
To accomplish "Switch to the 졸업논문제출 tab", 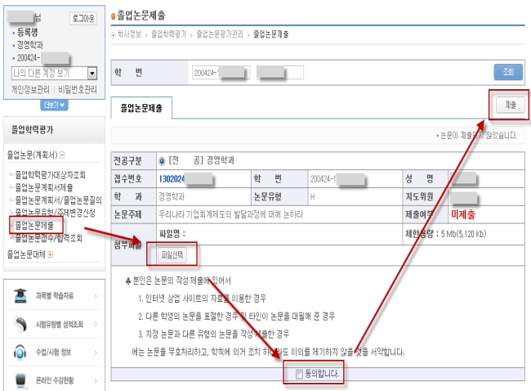I will click(141, 107).
